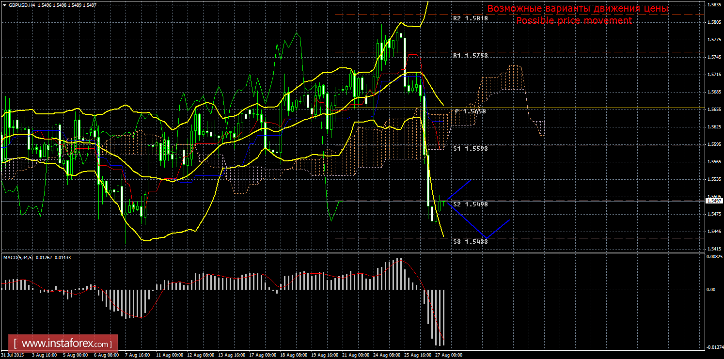Select 1.5535 on the price axis

pyautogui.click(x=714, y=179)
